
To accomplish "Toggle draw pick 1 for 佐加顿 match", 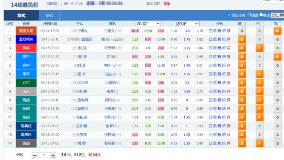I will pyautogui.click(x=259, y=126).
